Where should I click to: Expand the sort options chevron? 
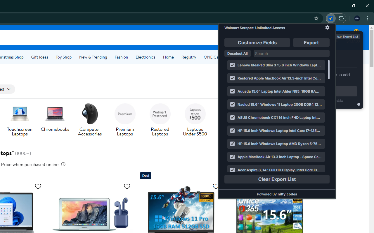8,89
